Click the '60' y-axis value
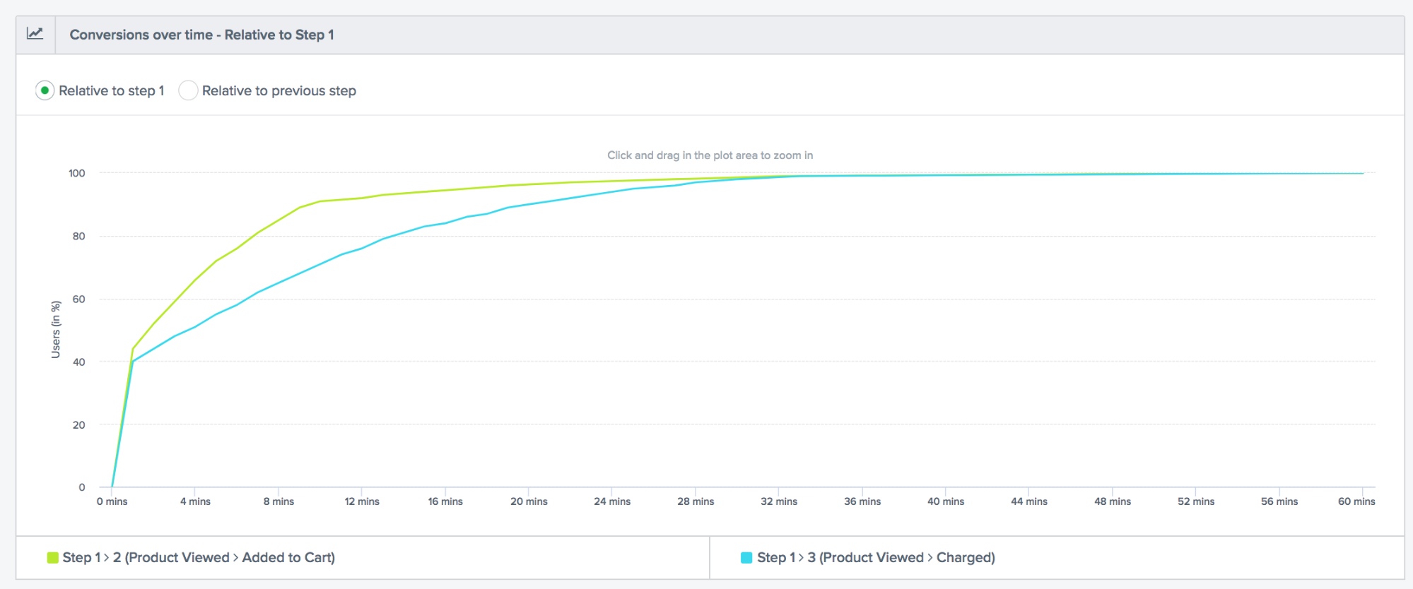The image size is (1413, 589). 78,299
